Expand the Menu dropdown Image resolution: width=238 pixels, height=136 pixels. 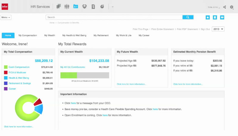pos(6,17)
